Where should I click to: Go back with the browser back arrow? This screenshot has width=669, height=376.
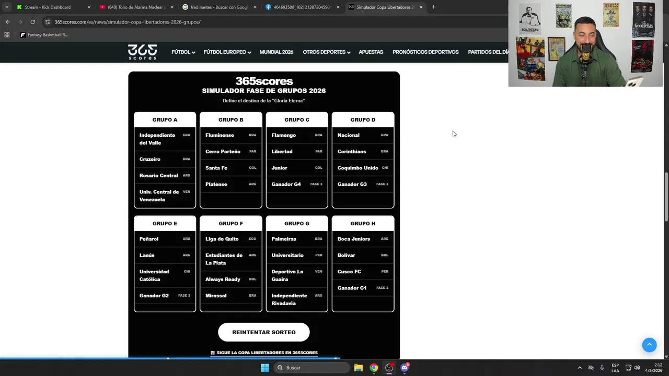(x=7, y=22)
